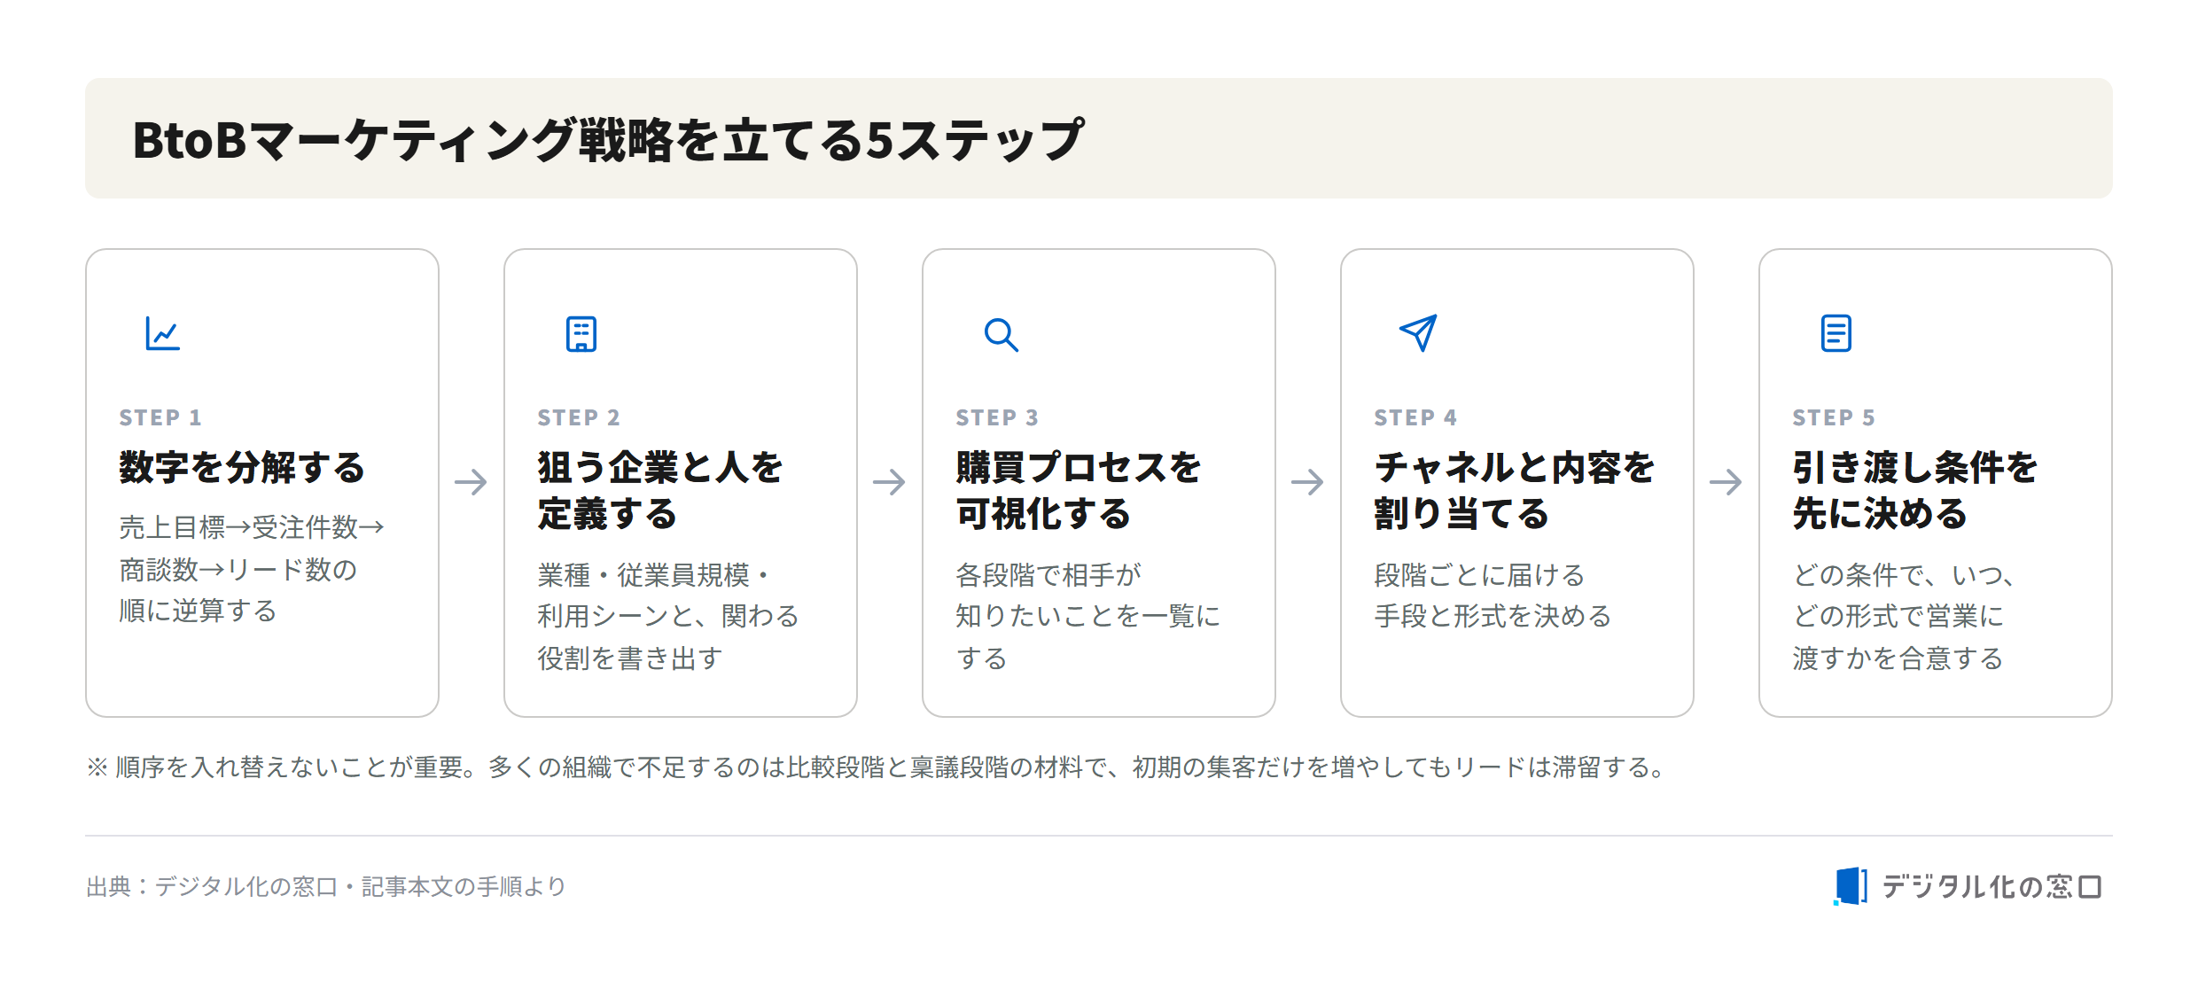
Task: Click the デジタル化の窓口 logo at bottom right
Action: [1968, 886]
